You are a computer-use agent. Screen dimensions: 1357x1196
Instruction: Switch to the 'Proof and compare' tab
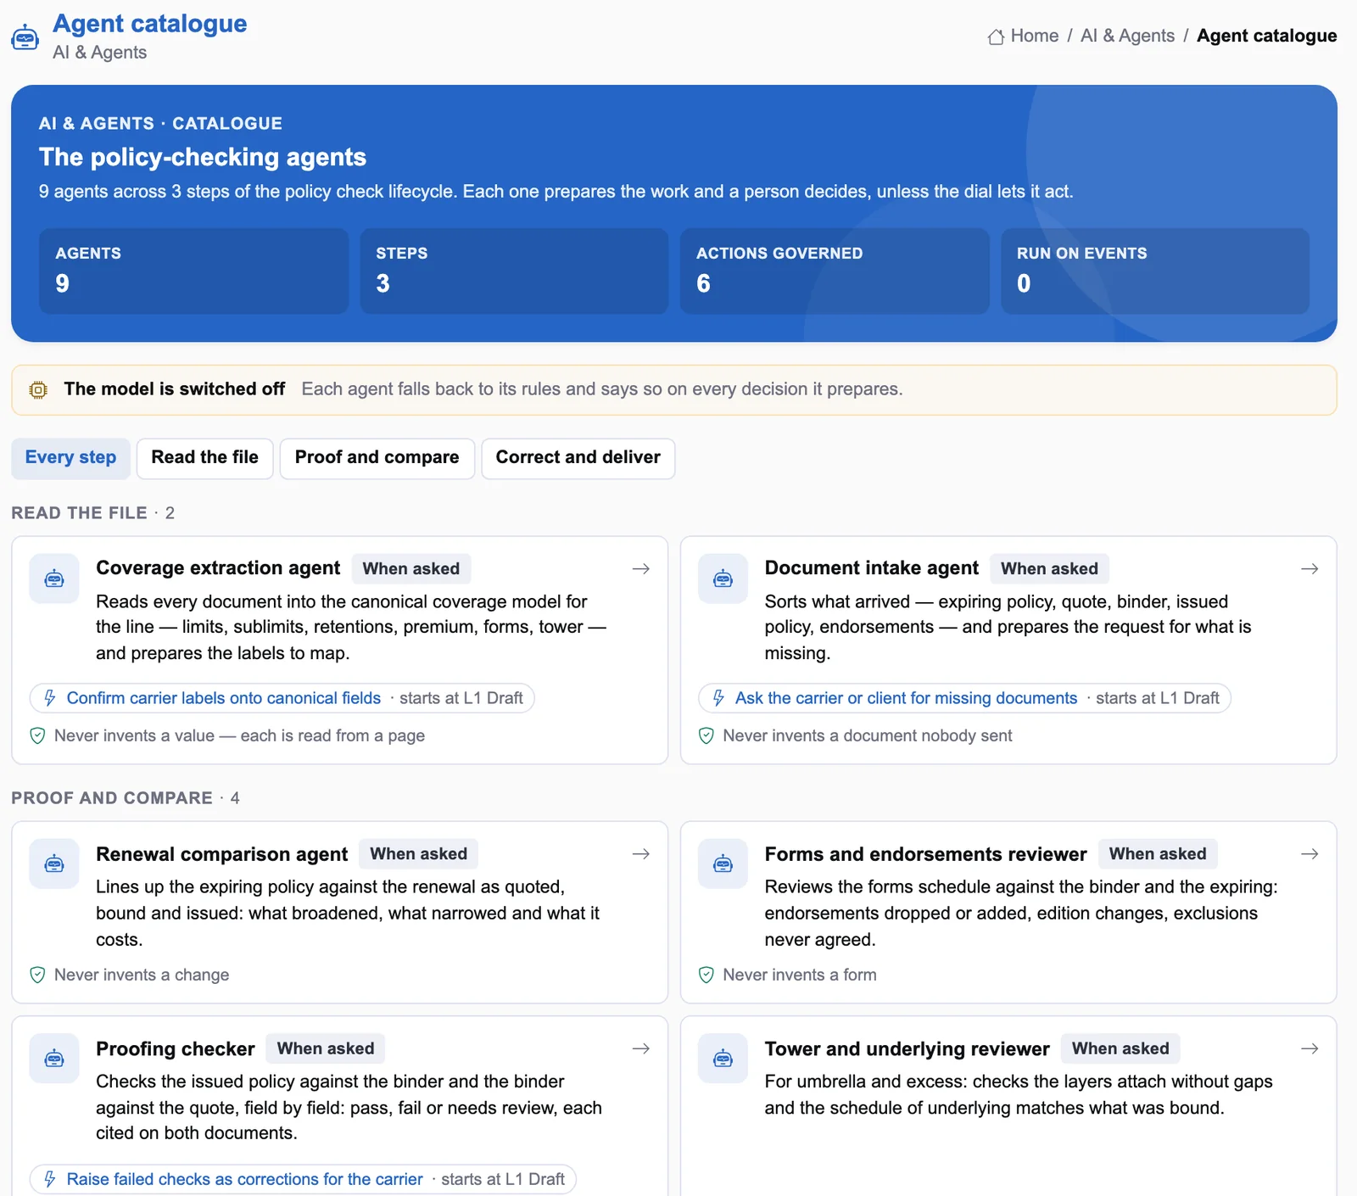coord(377,458)
